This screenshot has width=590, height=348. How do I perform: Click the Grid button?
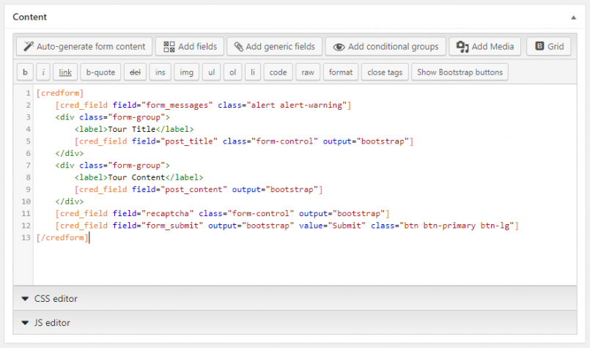(549, 46)
